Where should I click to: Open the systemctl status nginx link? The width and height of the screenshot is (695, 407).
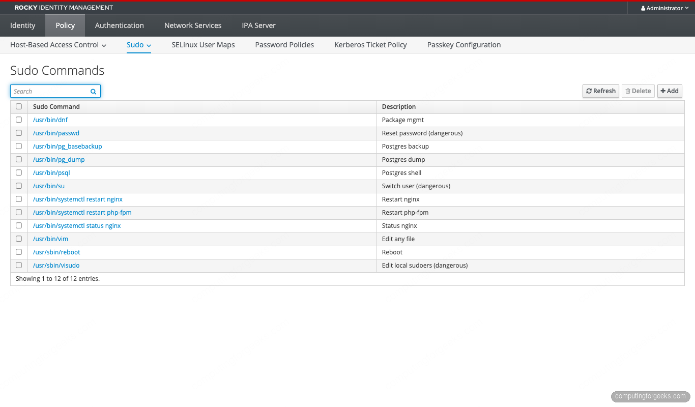tap(77, 226)
